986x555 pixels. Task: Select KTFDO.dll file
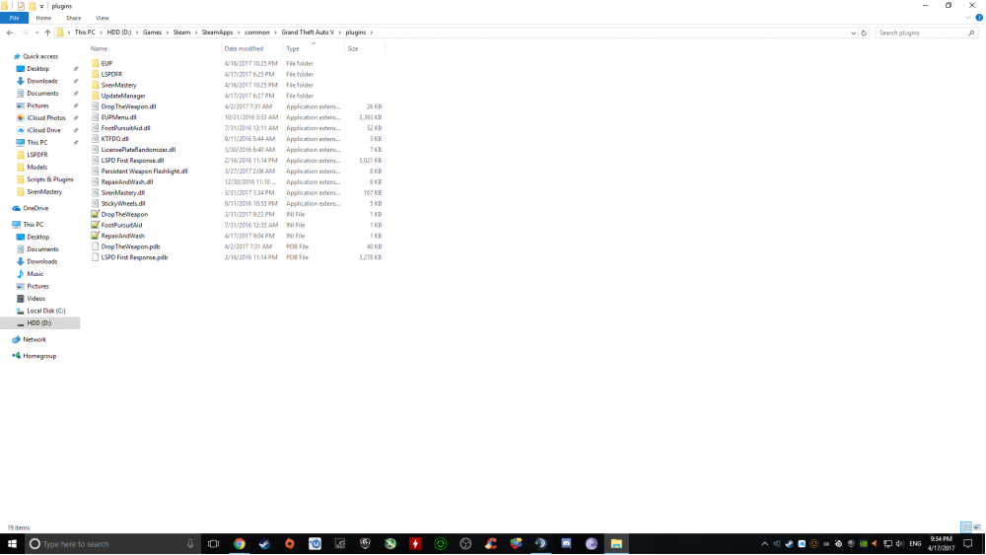pyautogui.click(x=114, y=139)
